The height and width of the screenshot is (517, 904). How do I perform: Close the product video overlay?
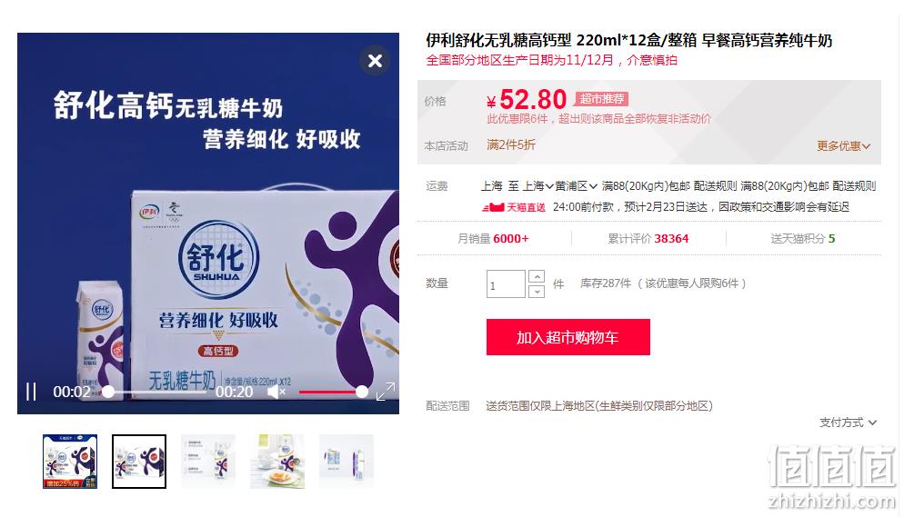[x=375, y=61]
